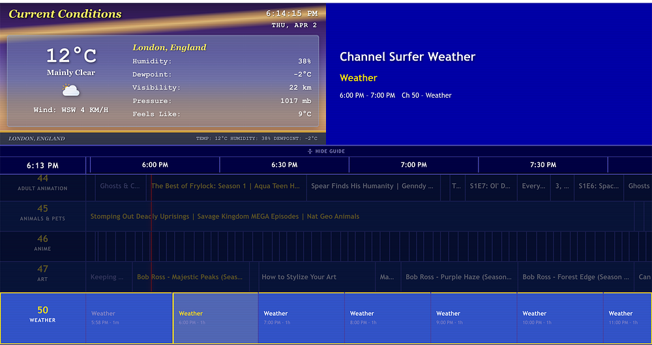Viewport: 652px width, 345px height.
Task: Click the Wind: WSW 4 KM/H text
Action: click(71, 110)
